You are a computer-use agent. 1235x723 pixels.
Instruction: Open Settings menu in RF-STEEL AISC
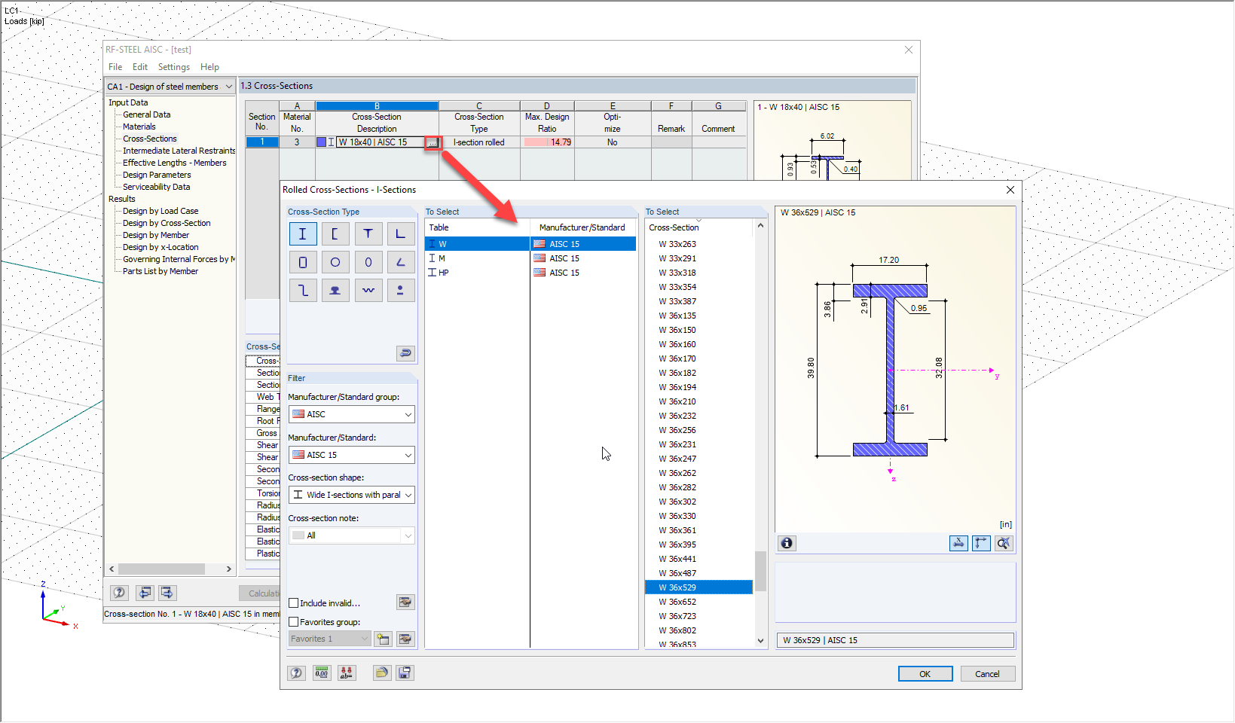174,67
